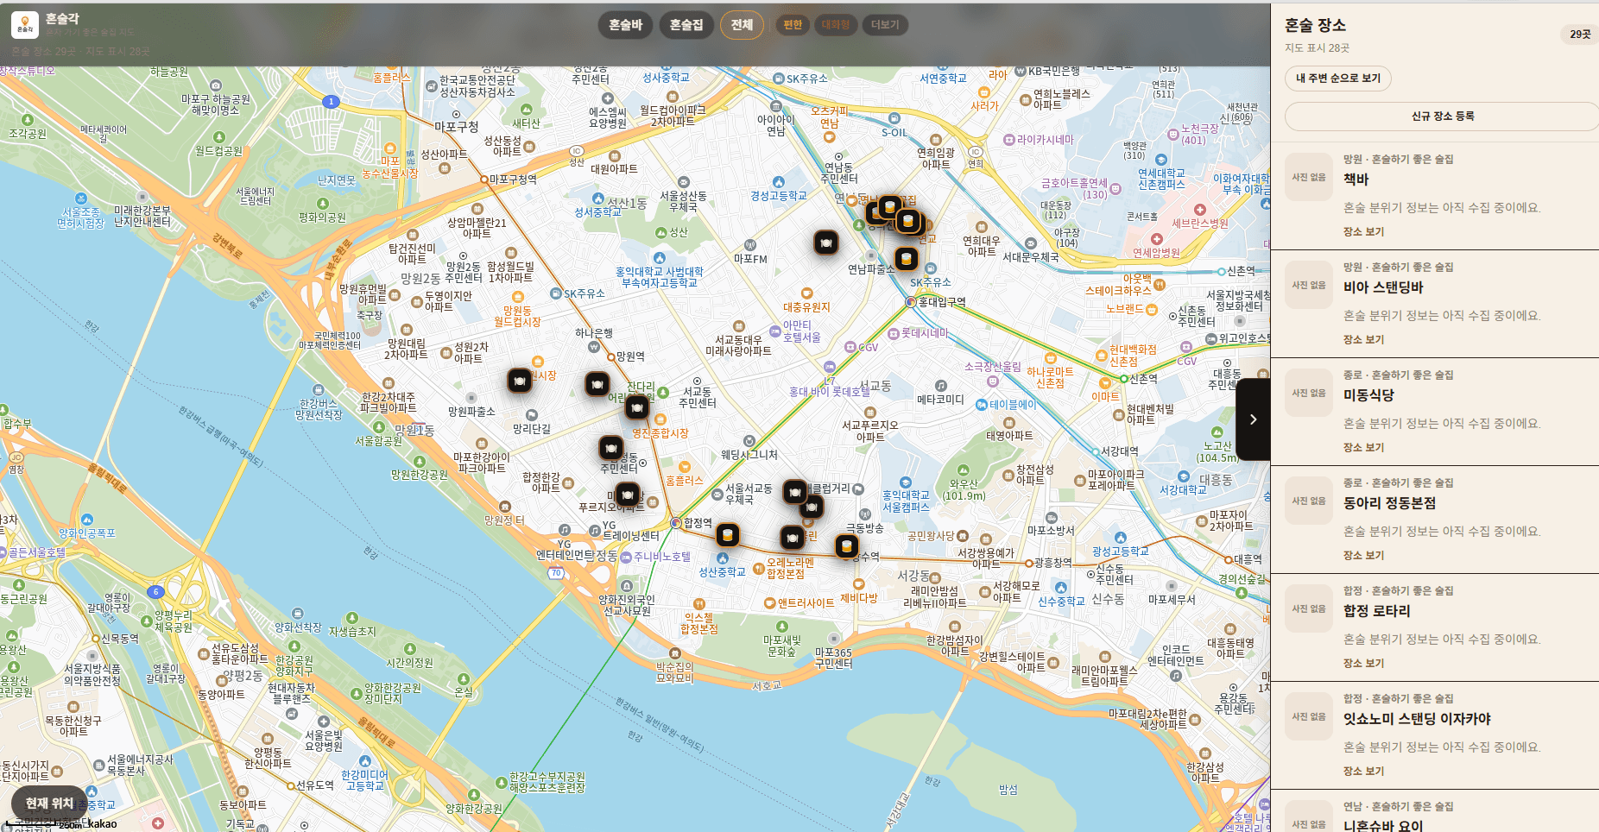This screenshot has height=832, width=1599.
Task: Select the restaurant marker below 망원역
Action: click(597, 383)
